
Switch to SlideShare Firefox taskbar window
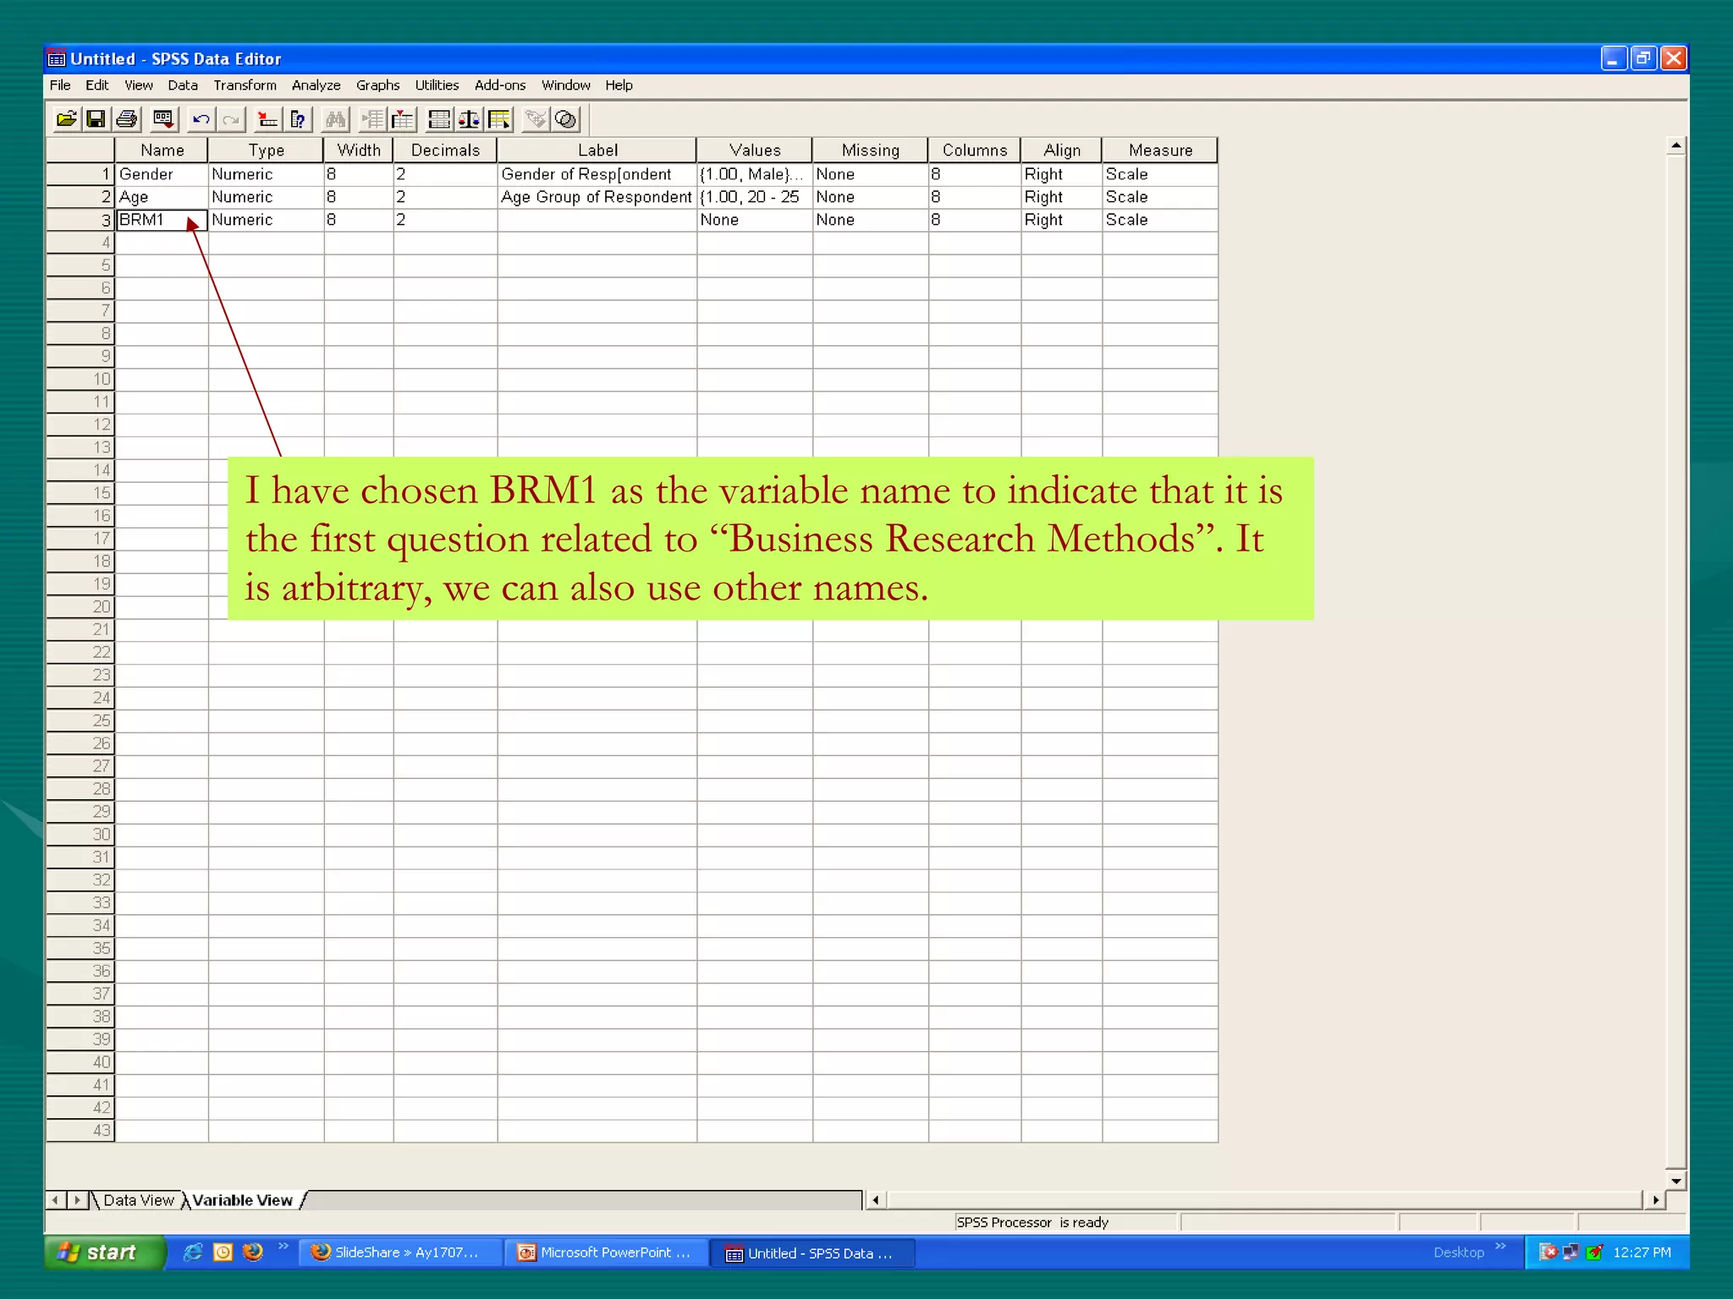coord(399,1252)
